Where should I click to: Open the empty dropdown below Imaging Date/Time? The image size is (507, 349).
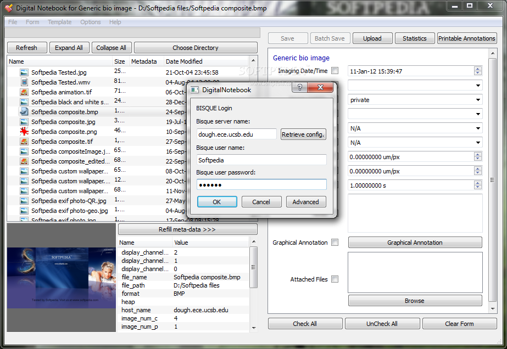pyautogui.click(x=415, y=86)
